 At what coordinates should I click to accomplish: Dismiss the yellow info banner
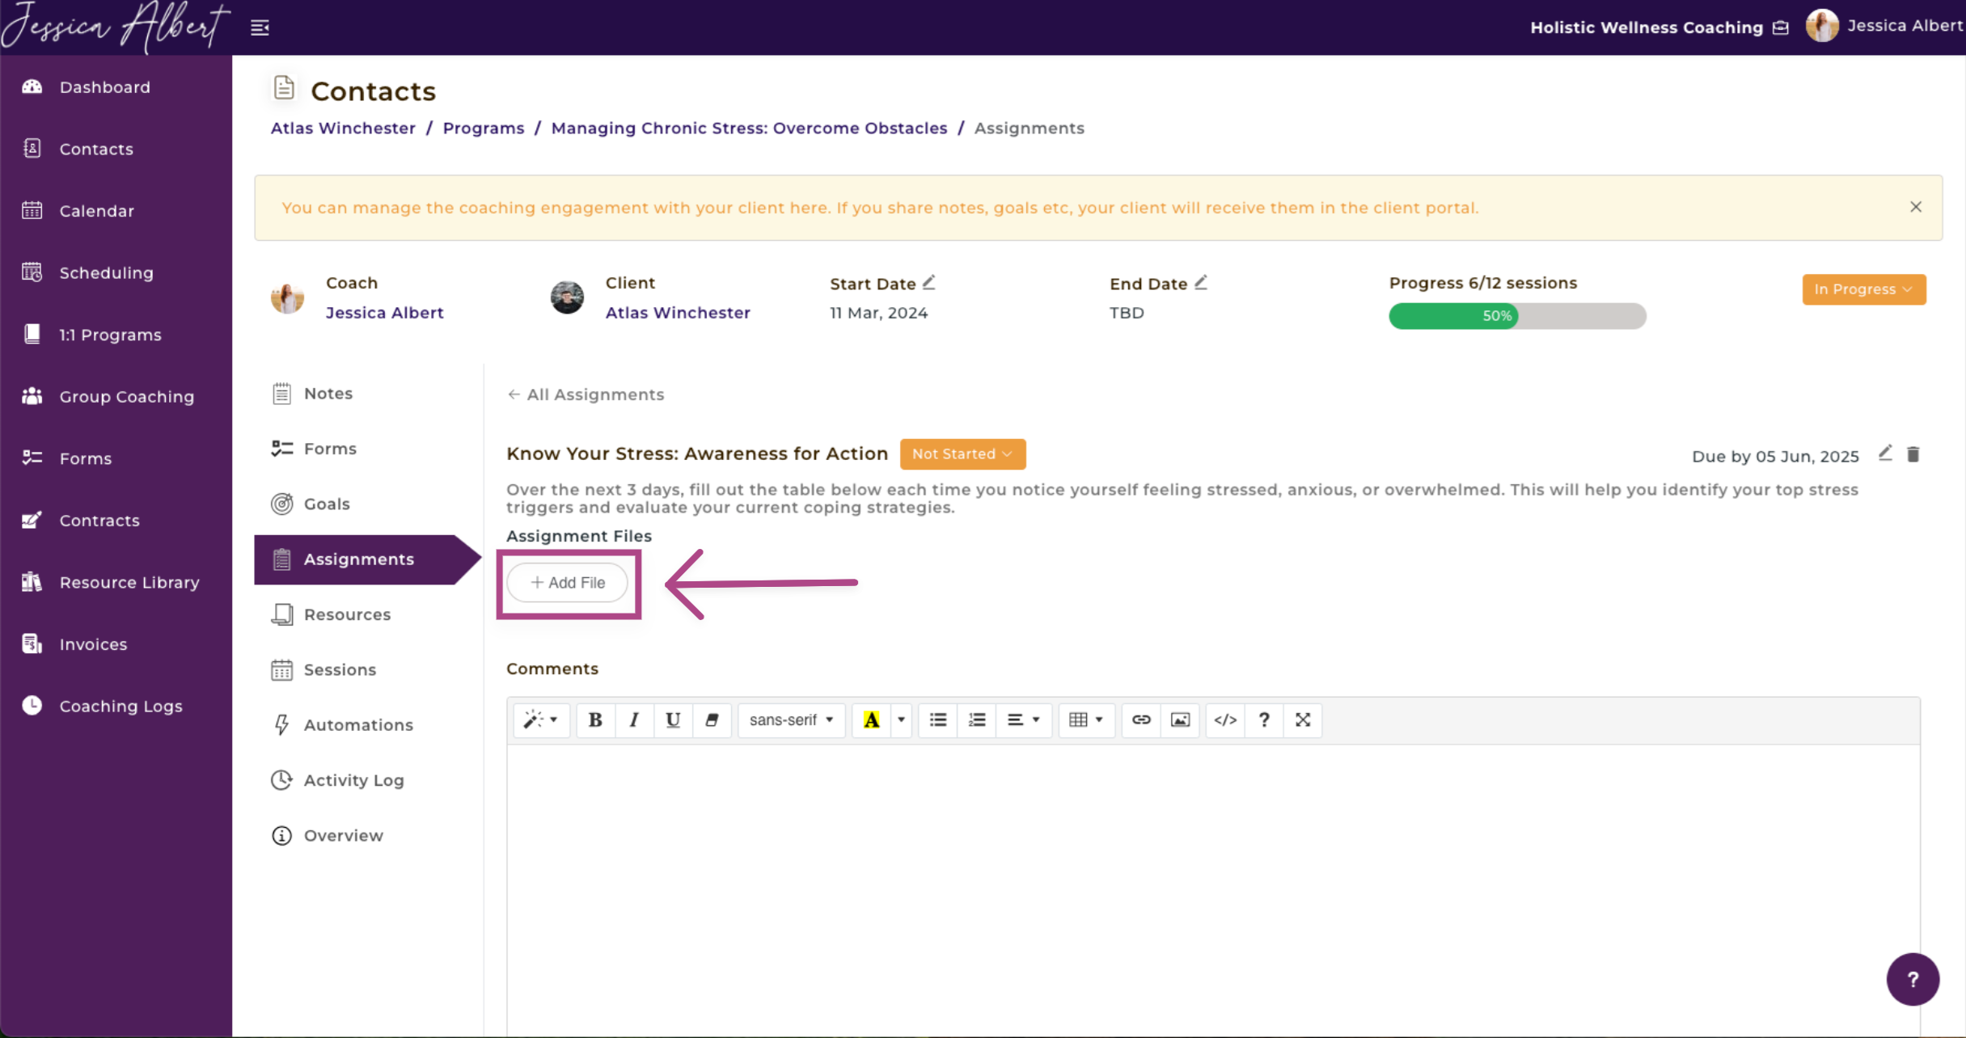[x=1916, y=207]
